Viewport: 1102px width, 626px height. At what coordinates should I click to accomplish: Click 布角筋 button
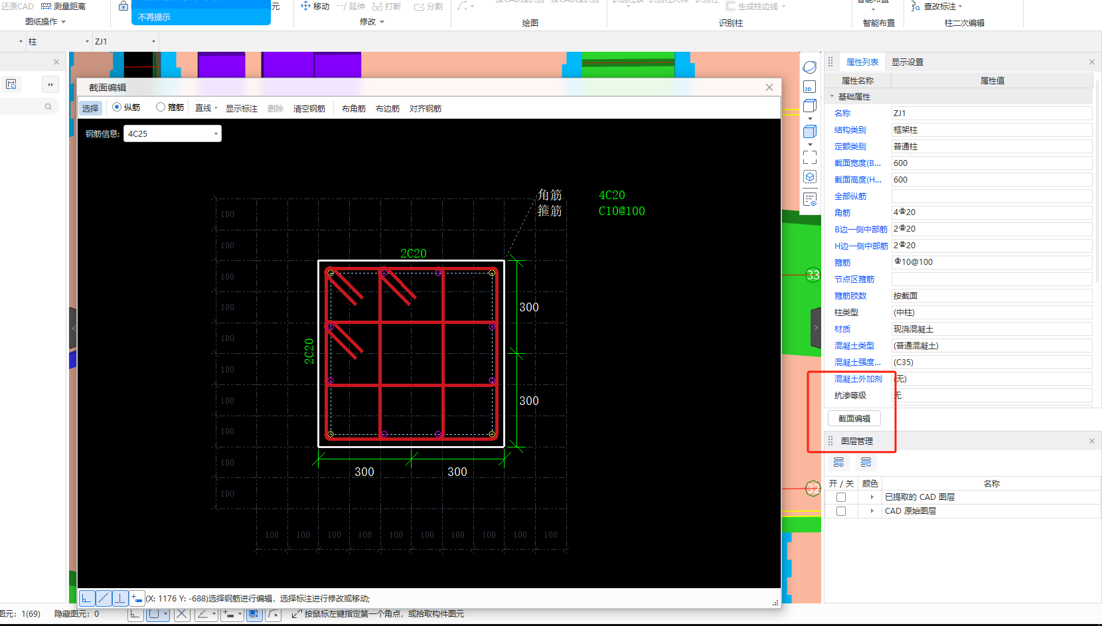pos(354,108)
